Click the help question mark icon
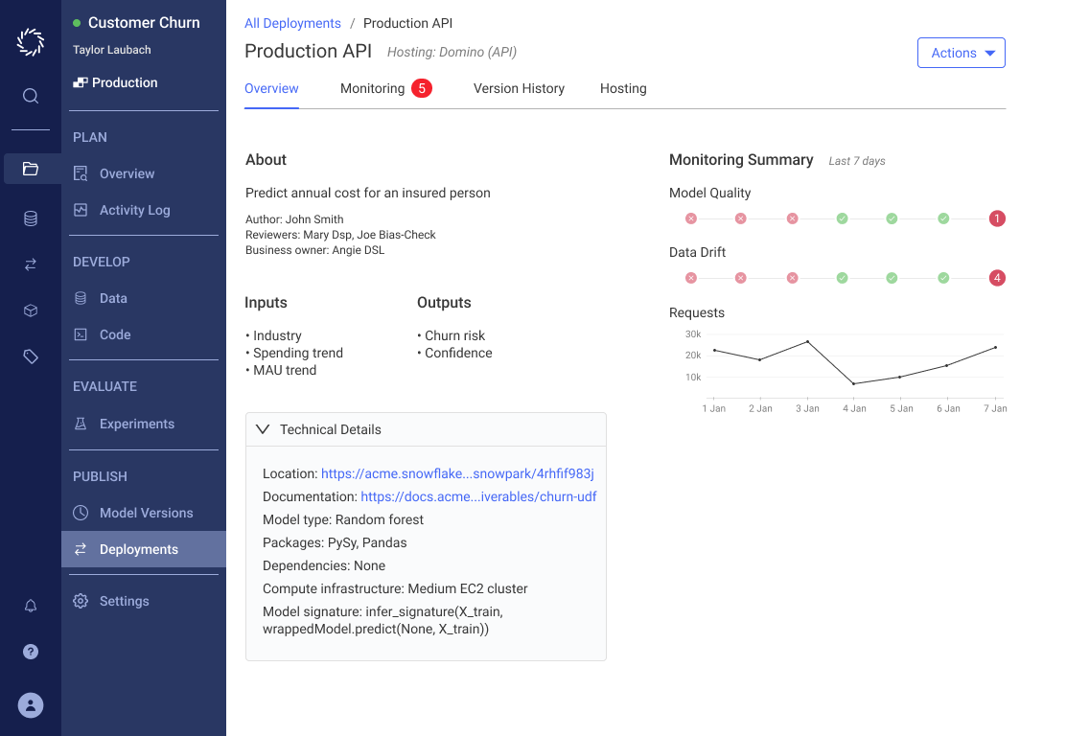The height and width of the screenshot is (736, 1066). 31,652
